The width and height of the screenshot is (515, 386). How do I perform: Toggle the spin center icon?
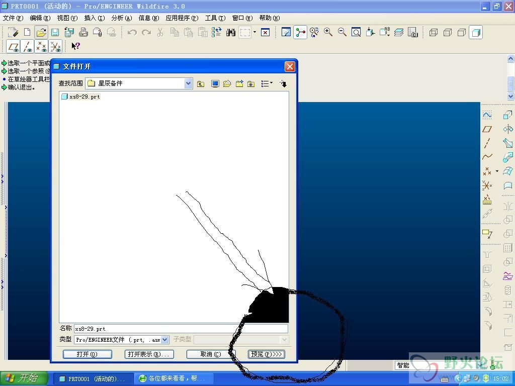300,32
